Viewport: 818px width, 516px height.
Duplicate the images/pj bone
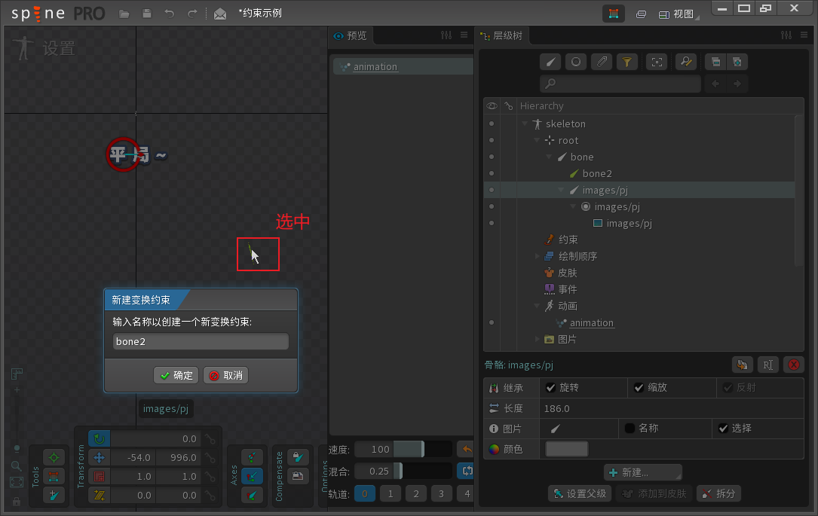pyautogui.click(x=743, y=365)
